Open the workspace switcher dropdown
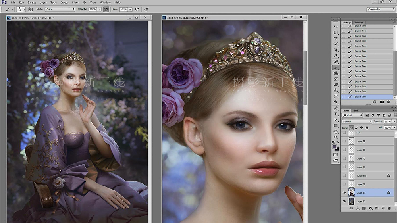The width and height of the screenshot is (397, 223). [x=381, y=9]
